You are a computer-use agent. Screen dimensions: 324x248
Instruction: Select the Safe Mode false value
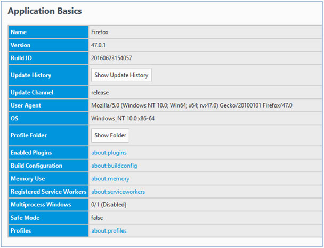[x=97, y=218]
